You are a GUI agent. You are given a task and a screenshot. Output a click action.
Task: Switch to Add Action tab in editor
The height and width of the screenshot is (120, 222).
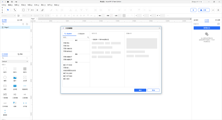pyautogui.click(x=81, y=34)
